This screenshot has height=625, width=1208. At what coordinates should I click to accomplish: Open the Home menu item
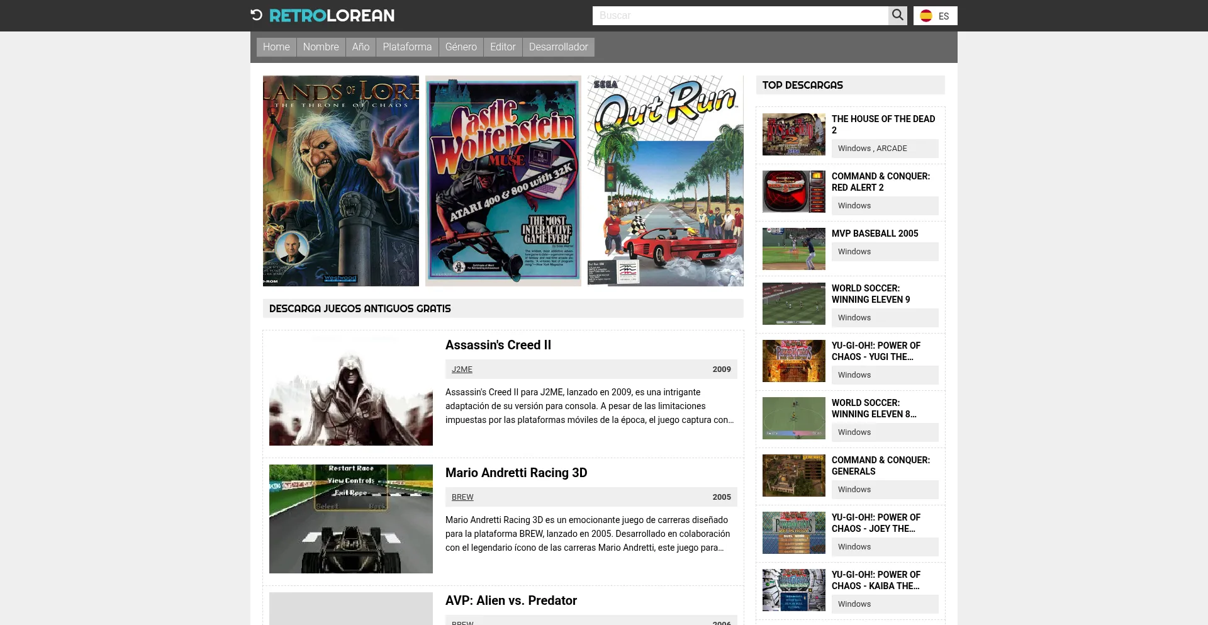276,47
